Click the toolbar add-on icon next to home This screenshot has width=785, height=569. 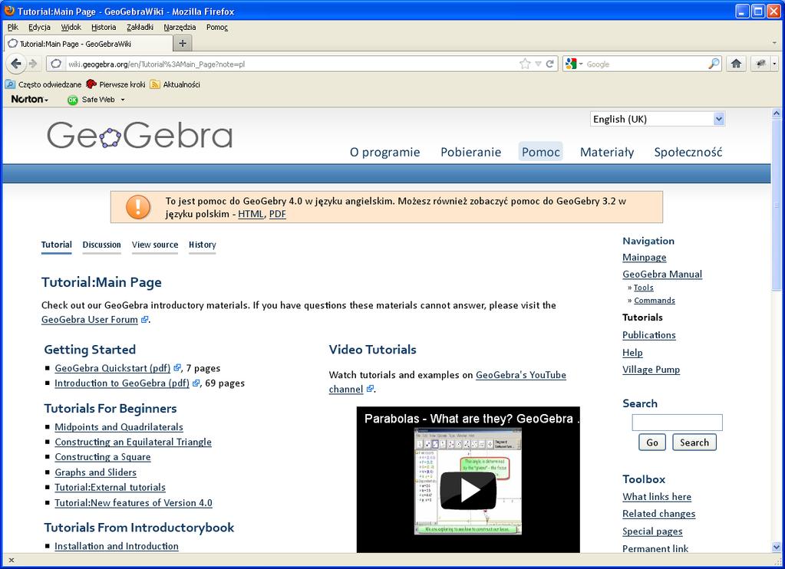click(x=760, y=64)
